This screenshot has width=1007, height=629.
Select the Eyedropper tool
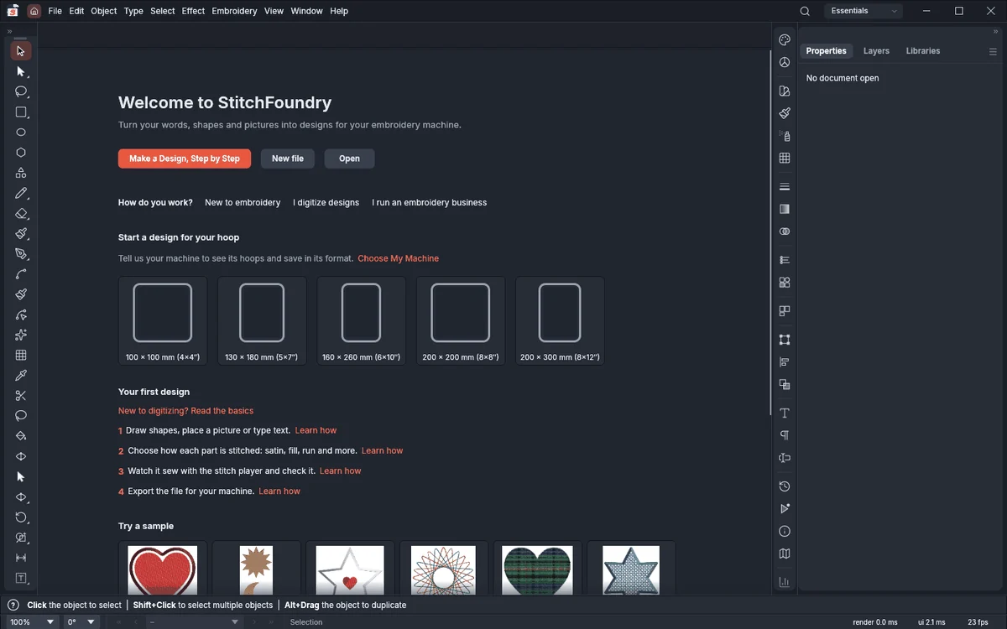pos(21,376)
